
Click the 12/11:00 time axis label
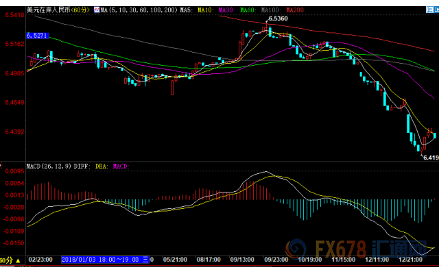coord(377,260)
